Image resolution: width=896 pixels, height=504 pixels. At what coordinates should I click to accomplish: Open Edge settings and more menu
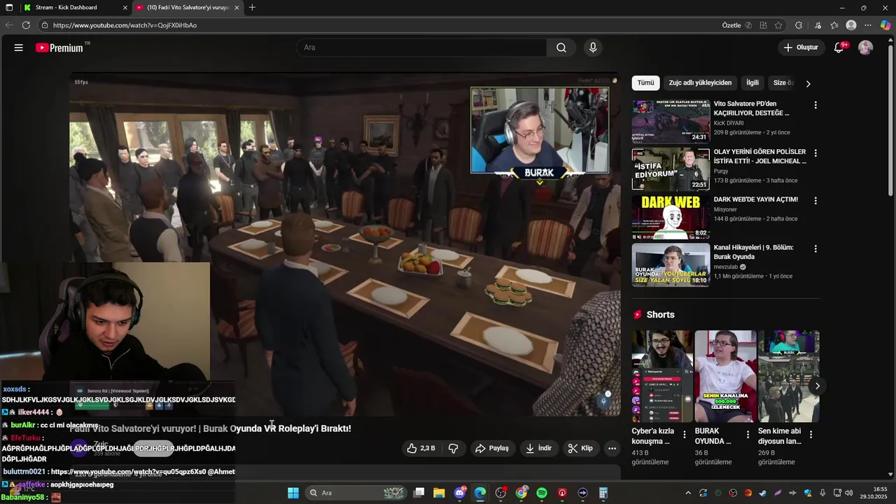(869, 25)
